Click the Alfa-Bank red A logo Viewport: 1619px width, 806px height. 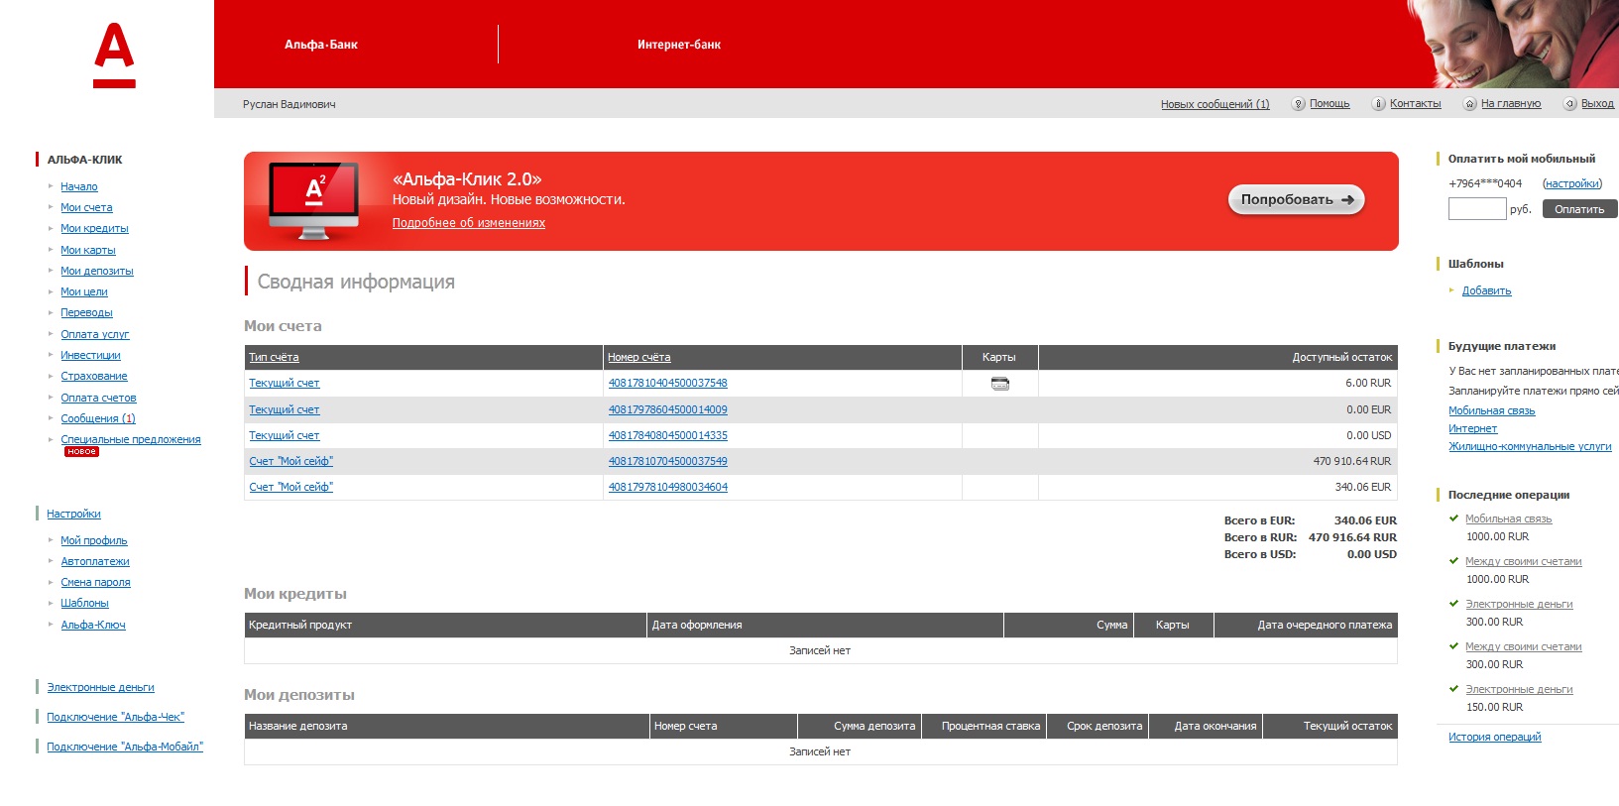coord(114,56)
